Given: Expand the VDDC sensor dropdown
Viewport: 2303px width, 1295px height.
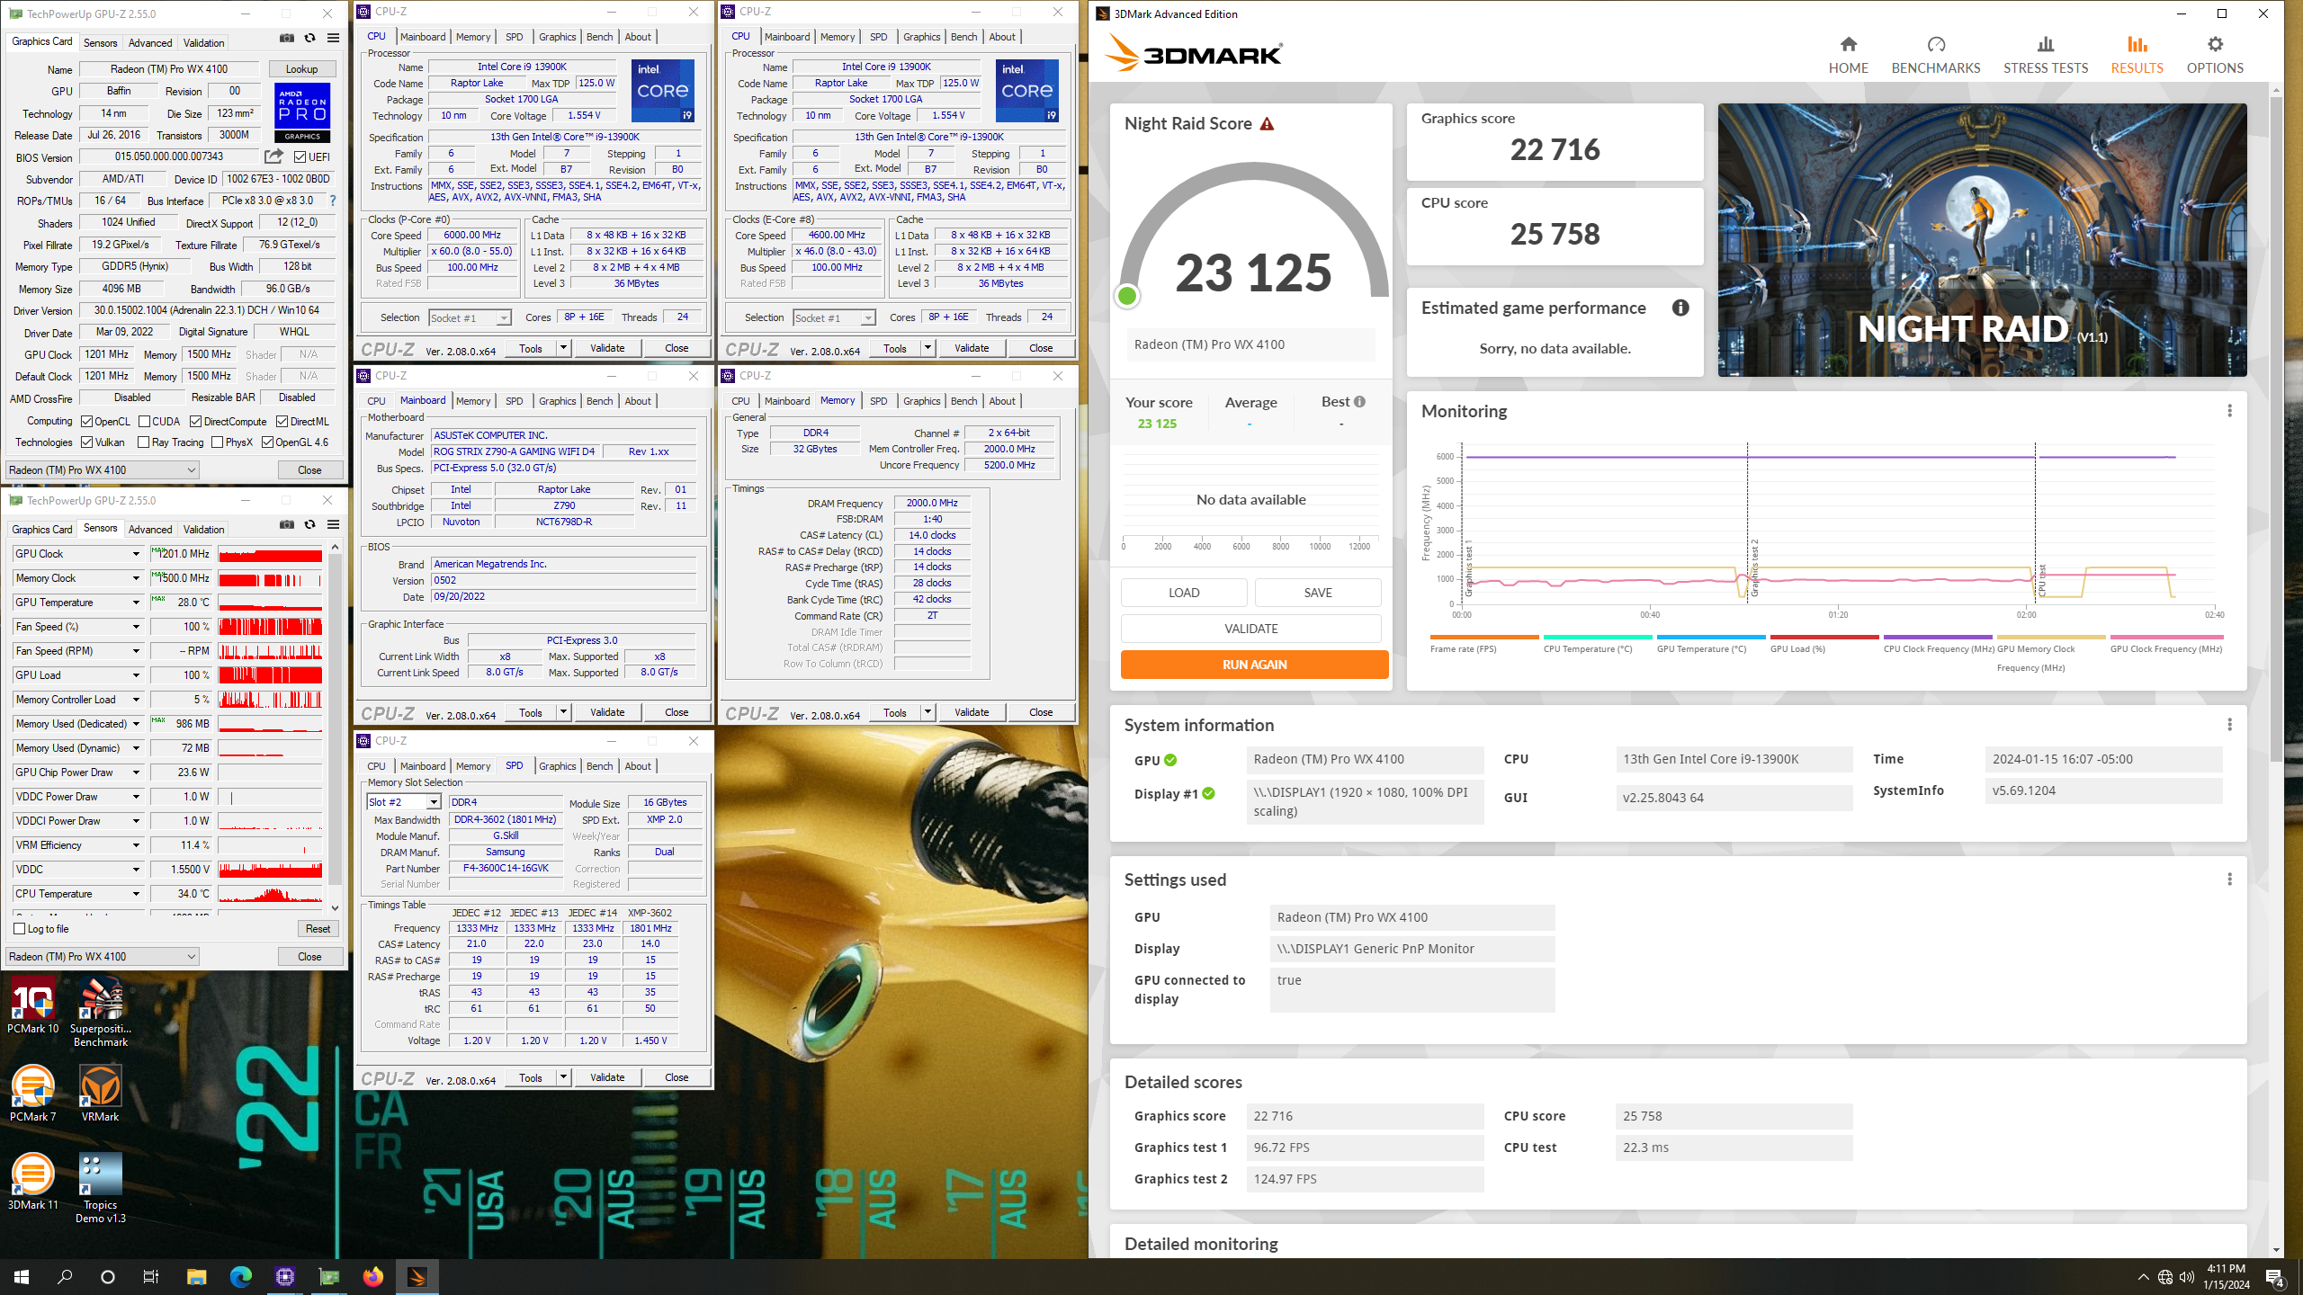Looking at the screenshot, I should point(136,870).
